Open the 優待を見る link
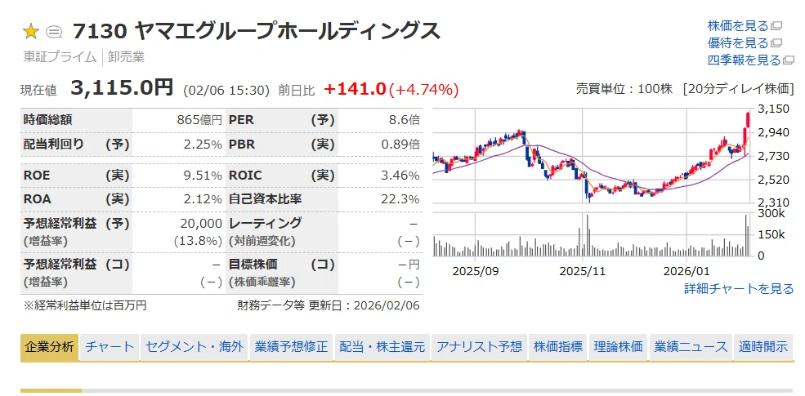This screenshot has width=805, height=396. click(738, 43)
